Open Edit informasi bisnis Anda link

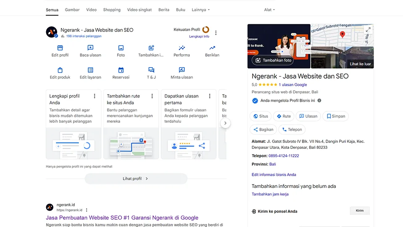[274, 174]
